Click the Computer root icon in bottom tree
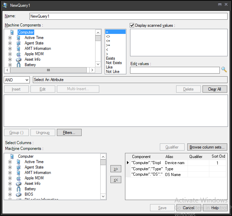 pyautogui.click(x=12, y=156)
